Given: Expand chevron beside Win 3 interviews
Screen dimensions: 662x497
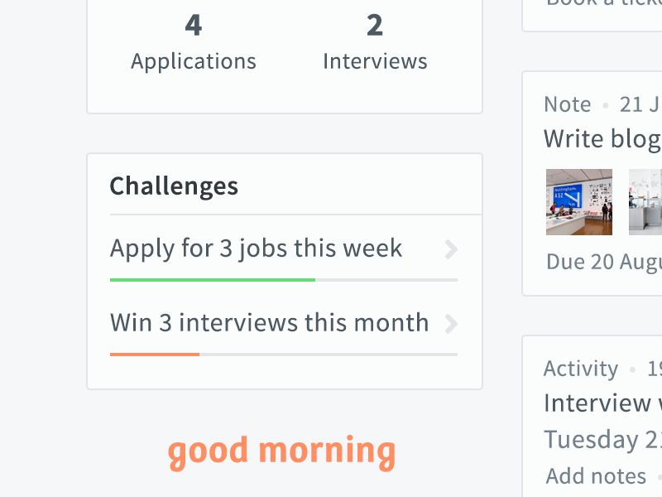Looking at the screenshot, I should (x=451, y=324).
